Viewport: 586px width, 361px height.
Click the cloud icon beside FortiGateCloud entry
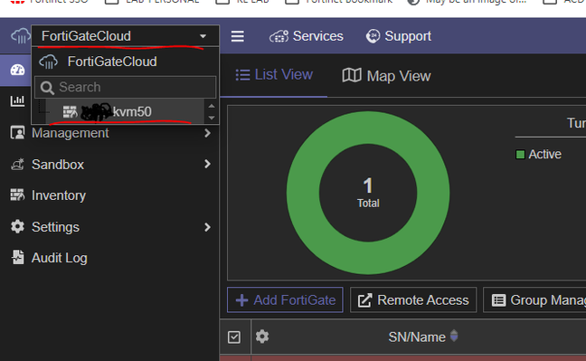point(48,62)
